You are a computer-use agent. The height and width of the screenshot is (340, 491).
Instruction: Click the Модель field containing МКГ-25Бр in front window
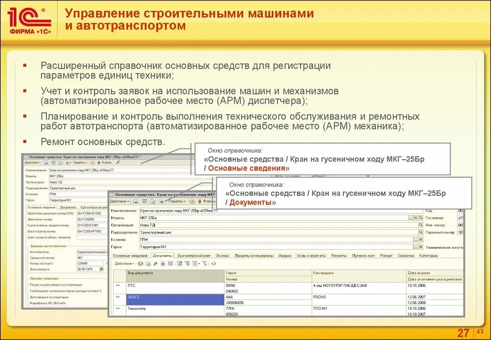pyautogui.click(x=274, y=218)
